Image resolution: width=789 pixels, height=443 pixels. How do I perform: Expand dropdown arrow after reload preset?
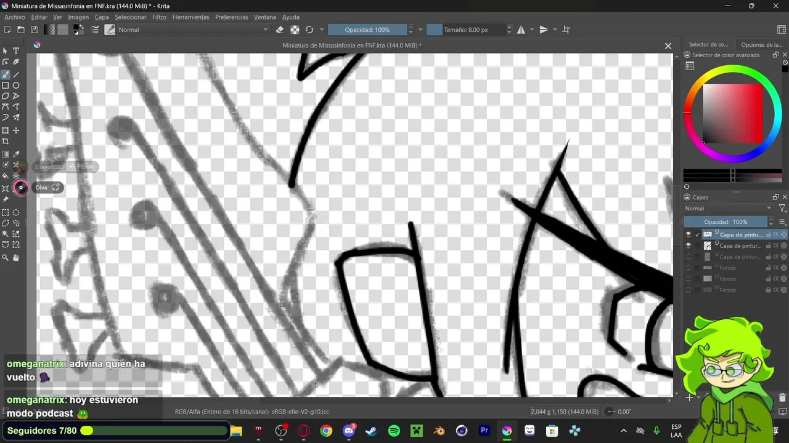(321, 30)
